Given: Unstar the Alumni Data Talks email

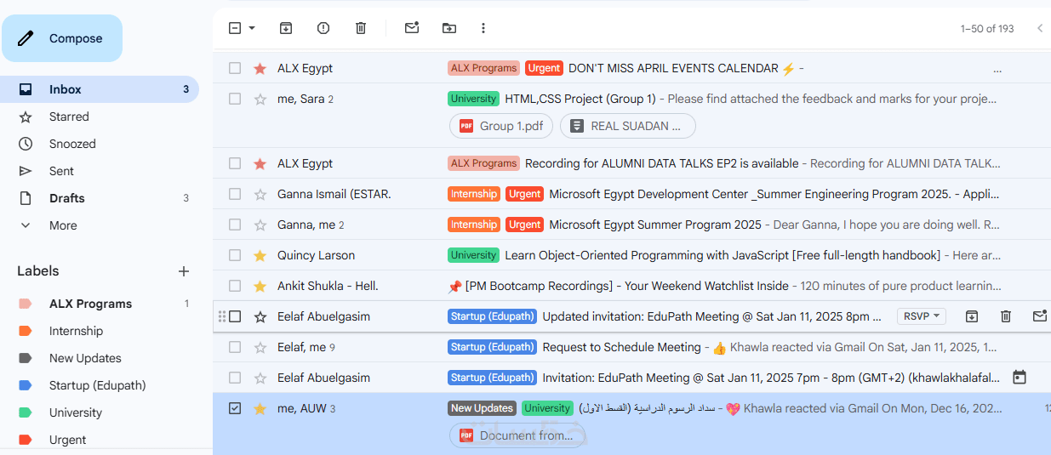Looking at the screenshot, I should coord(260,163).
